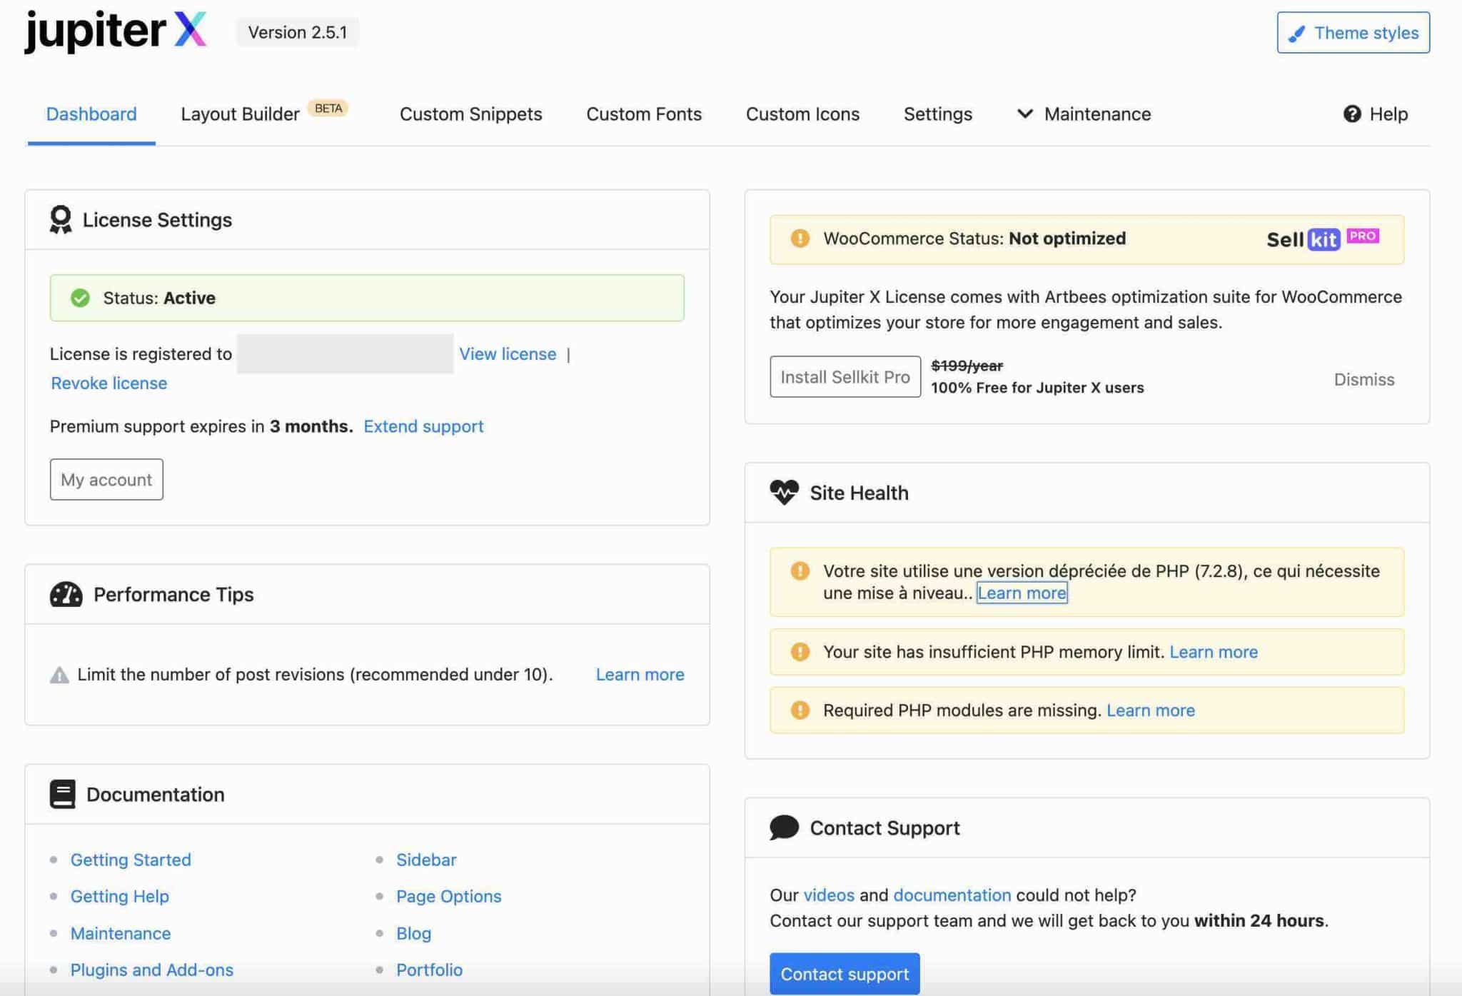Open the Getting Help documentation link

click(120, 896)
